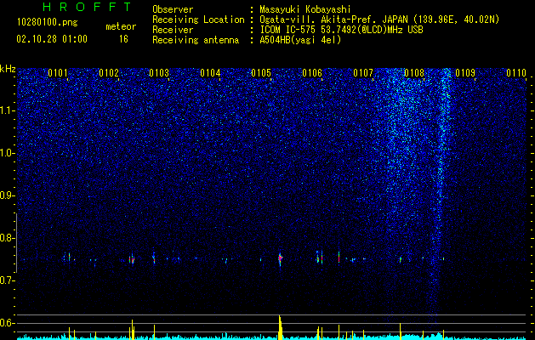Click the 0.6 kHz frequency label
The height and width of the screenshot is (340, 535).
click(x=7, y=323)
